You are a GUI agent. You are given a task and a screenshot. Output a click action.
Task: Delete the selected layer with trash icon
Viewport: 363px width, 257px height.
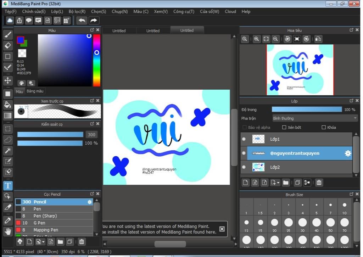(319, 183)
